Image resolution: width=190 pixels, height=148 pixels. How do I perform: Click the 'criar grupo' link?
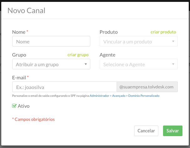[x=78, y=55]
